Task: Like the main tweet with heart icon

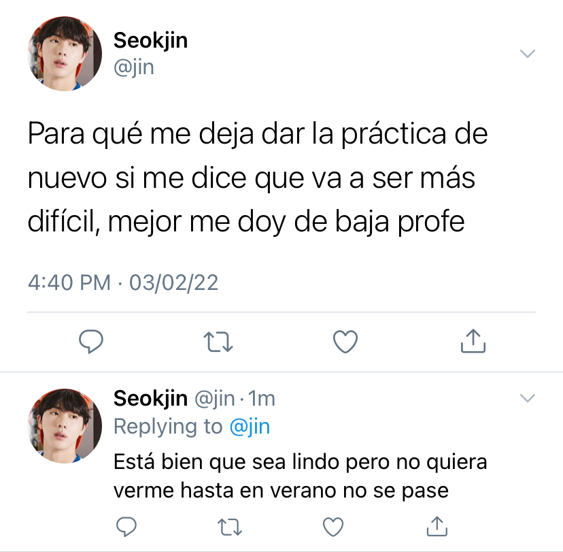Action: pyautogui.click(x=345, y=342)
